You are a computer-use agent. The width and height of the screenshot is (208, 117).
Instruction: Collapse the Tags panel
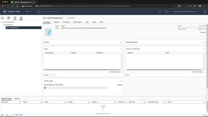pos(121,49)
